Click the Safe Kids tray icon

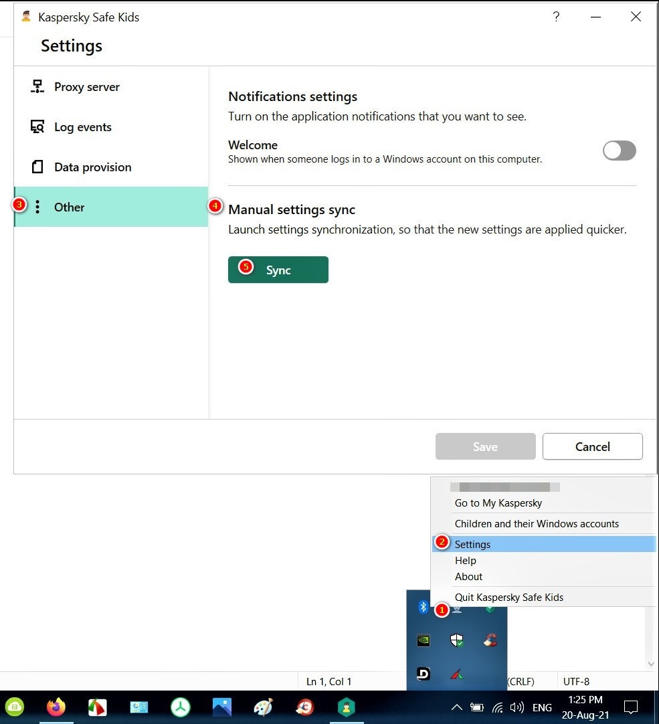click(457, 610)
